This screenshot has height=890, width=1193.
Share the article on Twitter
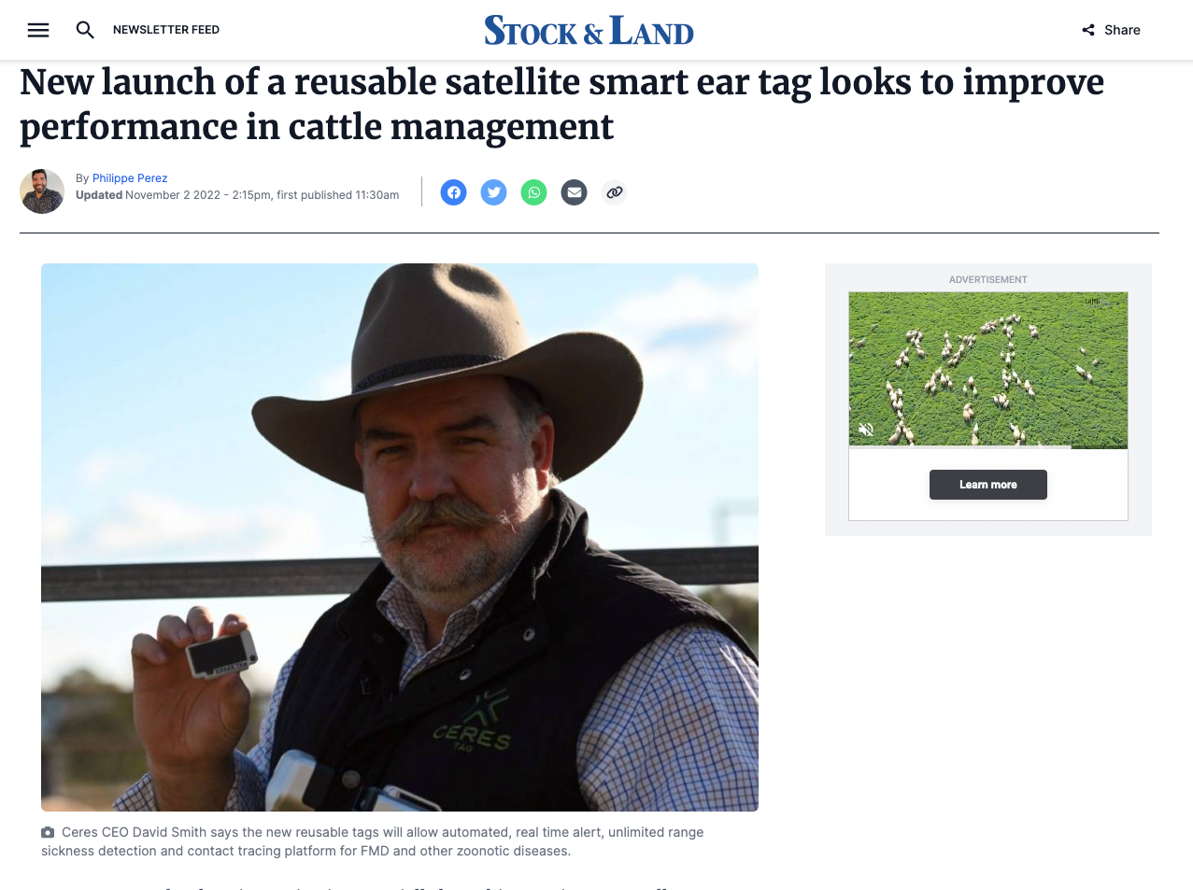click(493, 192)
